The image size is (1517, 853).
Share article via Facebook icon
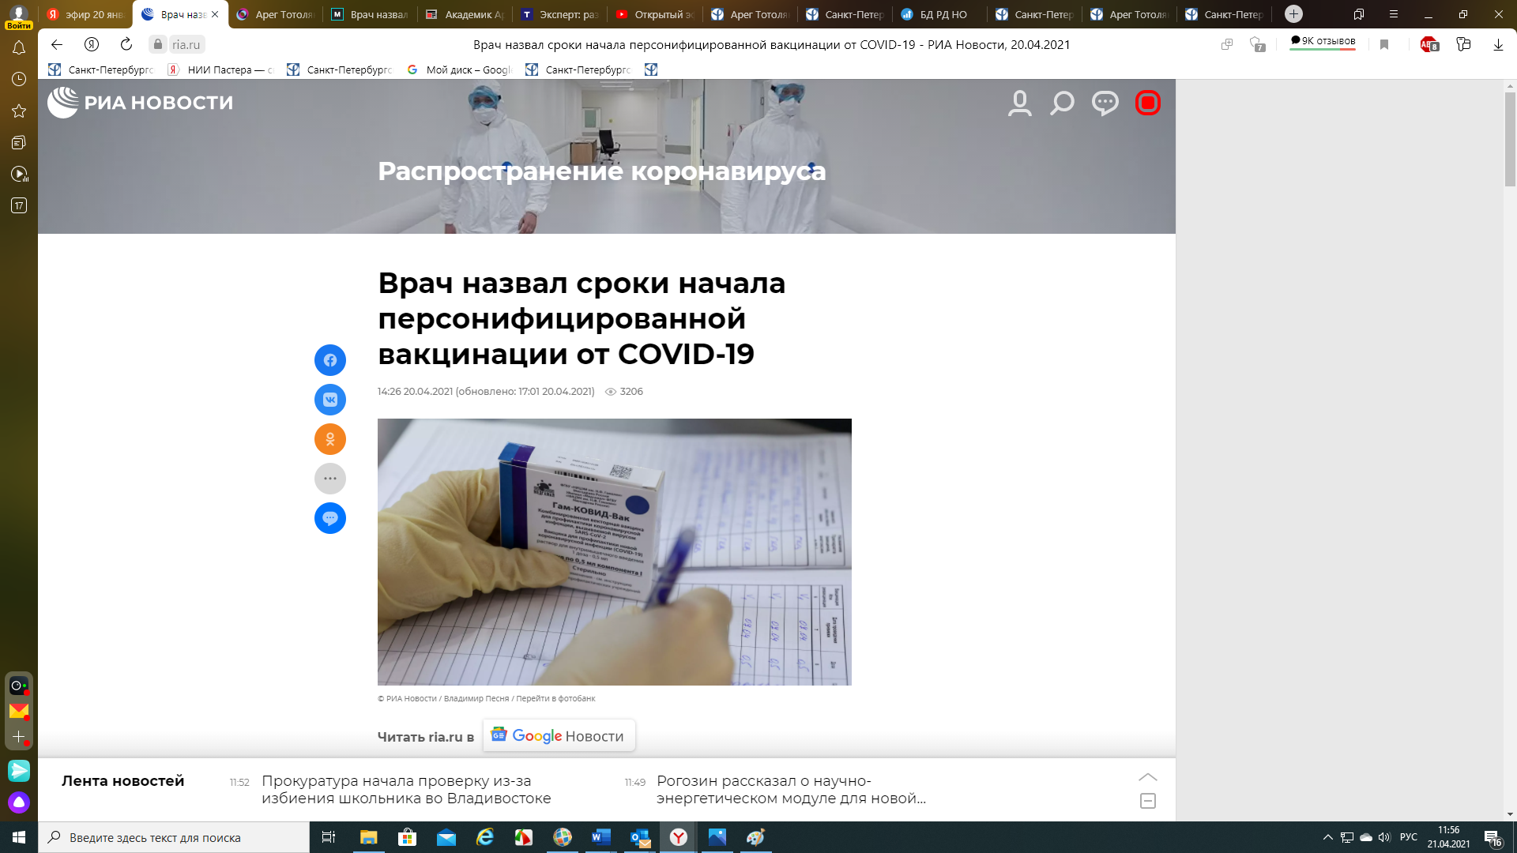[x=330, y=360]
